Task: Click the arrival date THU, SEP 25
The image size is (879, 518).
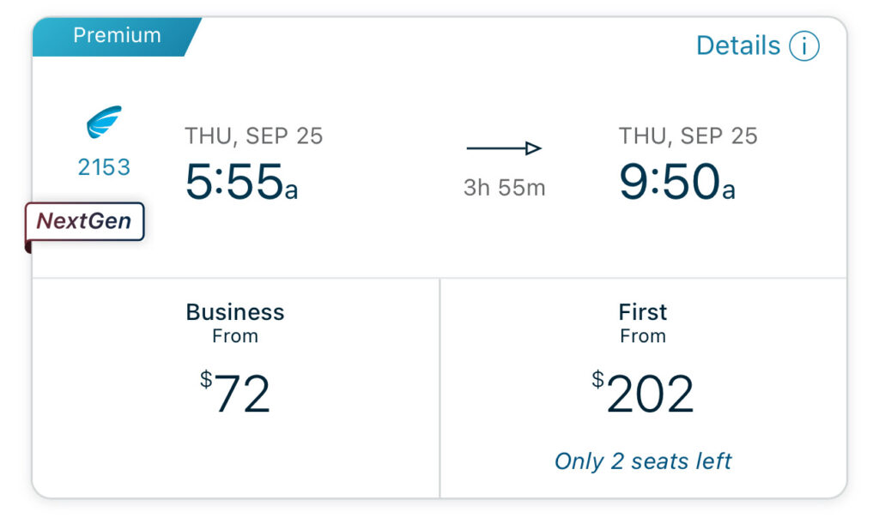Action: [688, 136]
